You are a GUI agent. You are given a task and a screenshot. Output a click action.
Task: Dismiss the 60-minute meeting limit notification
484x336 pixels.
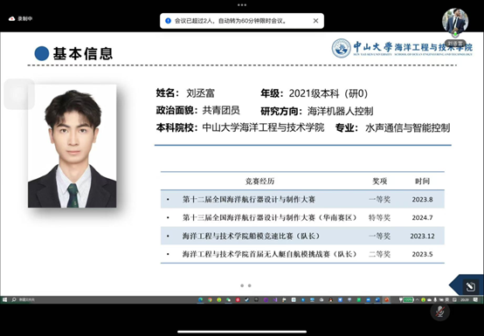[x=315, y=21]
